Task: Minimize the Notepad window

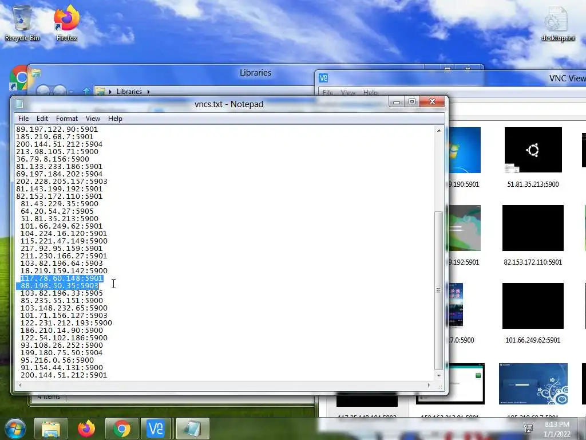Action: tap(397, 101)
